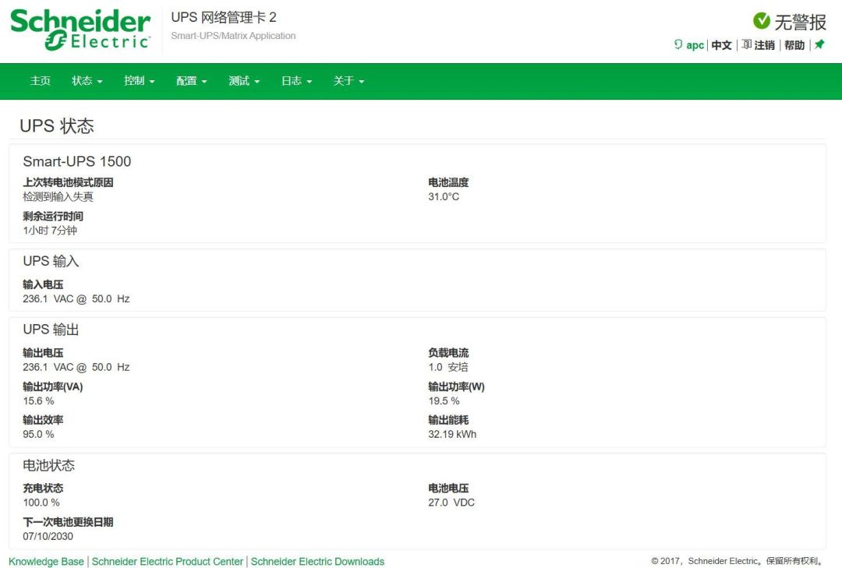Click the Schneider Electric logo
Viewport: 842px width, 568px height.
point(80,30)
